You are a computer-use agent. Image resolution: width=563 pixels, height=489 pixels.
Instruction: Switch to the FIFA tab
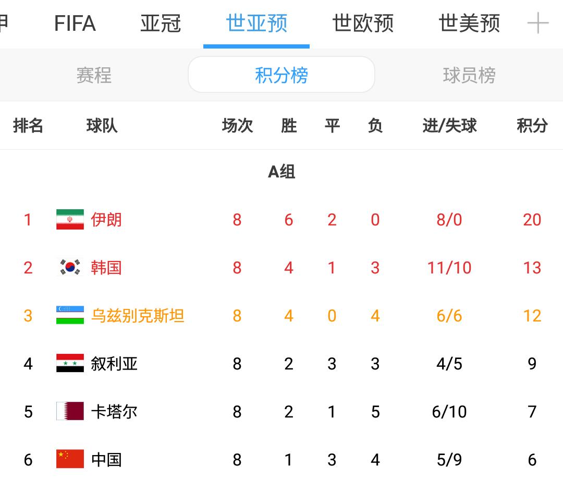click(x=75, y=23)
